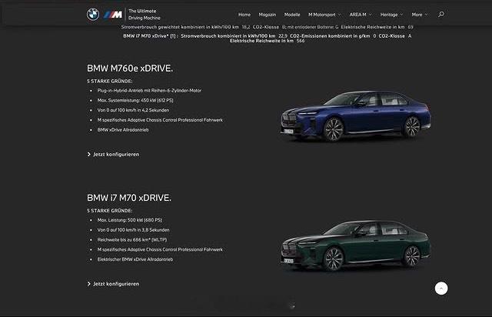Image resolution: width=492 pixels, height=317 pixels.
Task: Click the BMW i7 M70 xDRIVE heading
Action: [129, 198]
